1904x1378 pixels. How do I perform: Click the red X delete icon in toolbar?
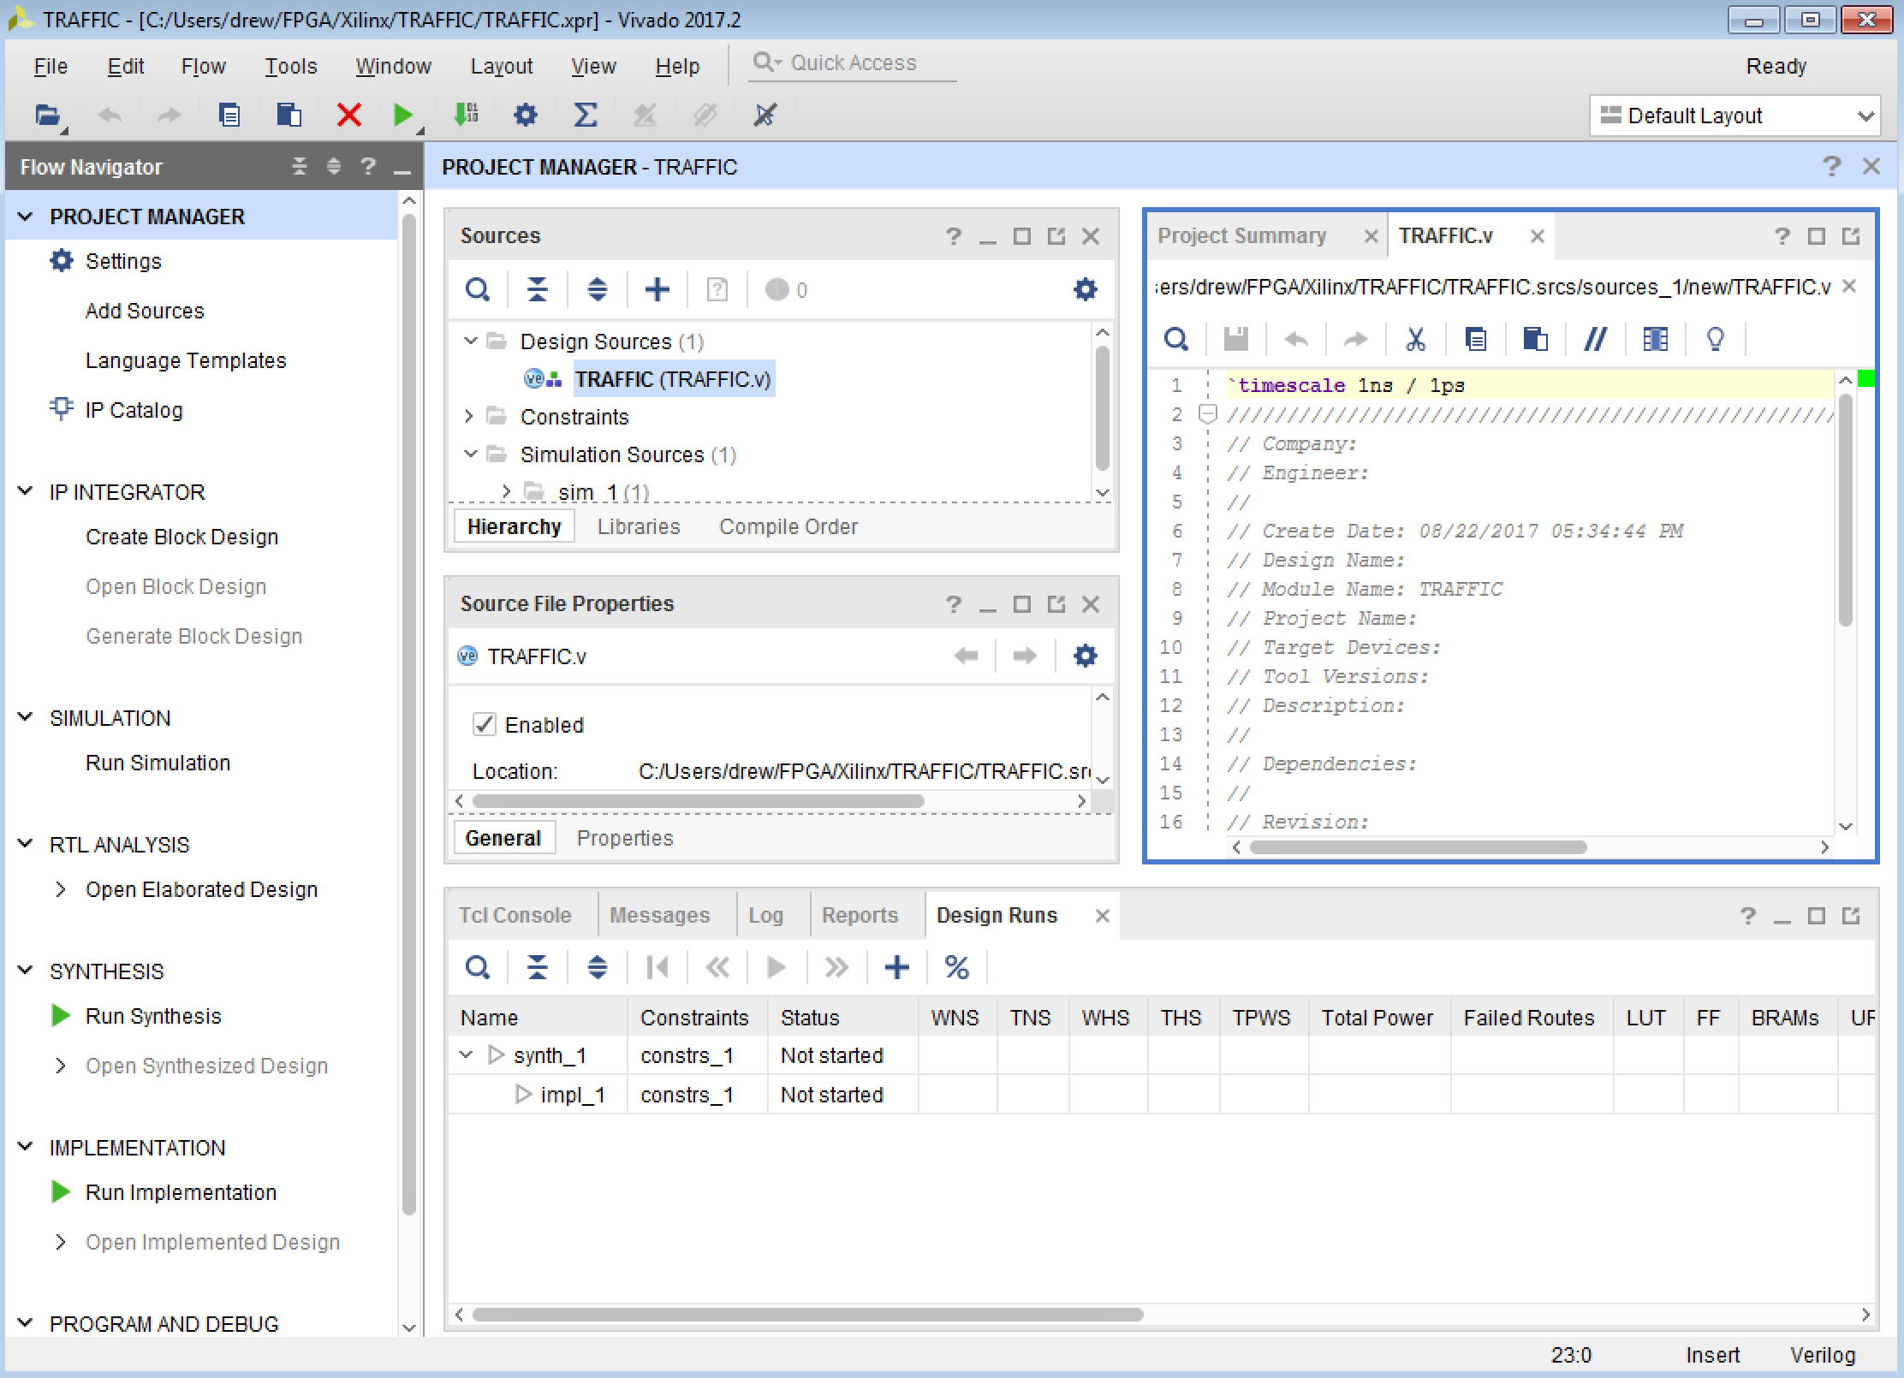click(348, 115)
